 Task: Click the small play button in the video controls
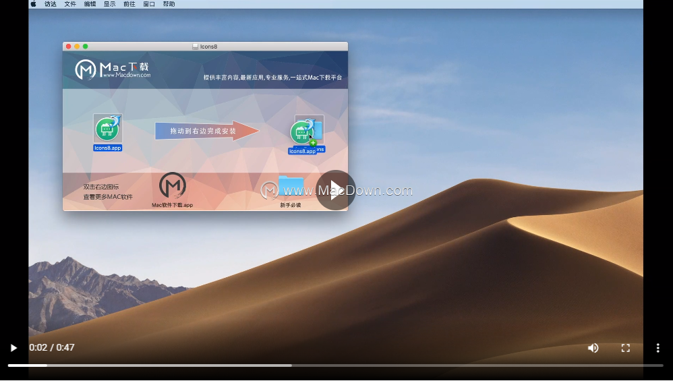pyautogui.click(x=13, y=348)
